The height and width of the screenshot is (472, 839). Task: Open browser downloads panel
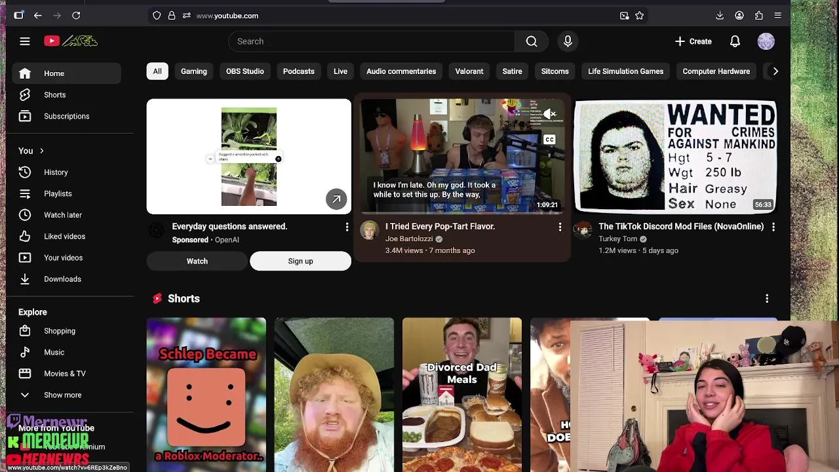pos(720,15)
